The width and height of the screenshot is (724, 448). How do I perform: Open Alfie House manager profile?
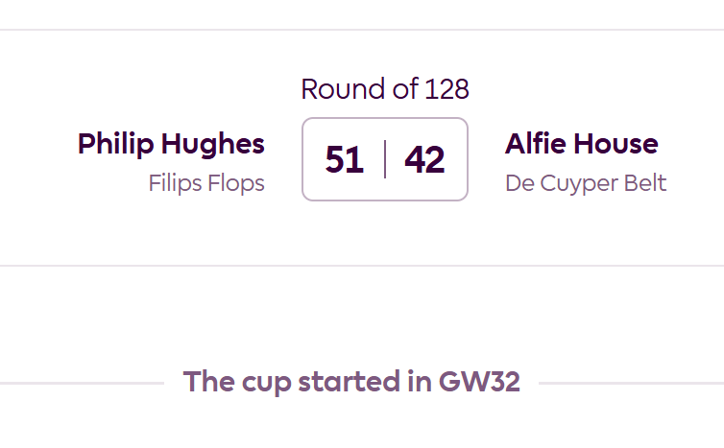pyautogui.click(x=581, y=144)
